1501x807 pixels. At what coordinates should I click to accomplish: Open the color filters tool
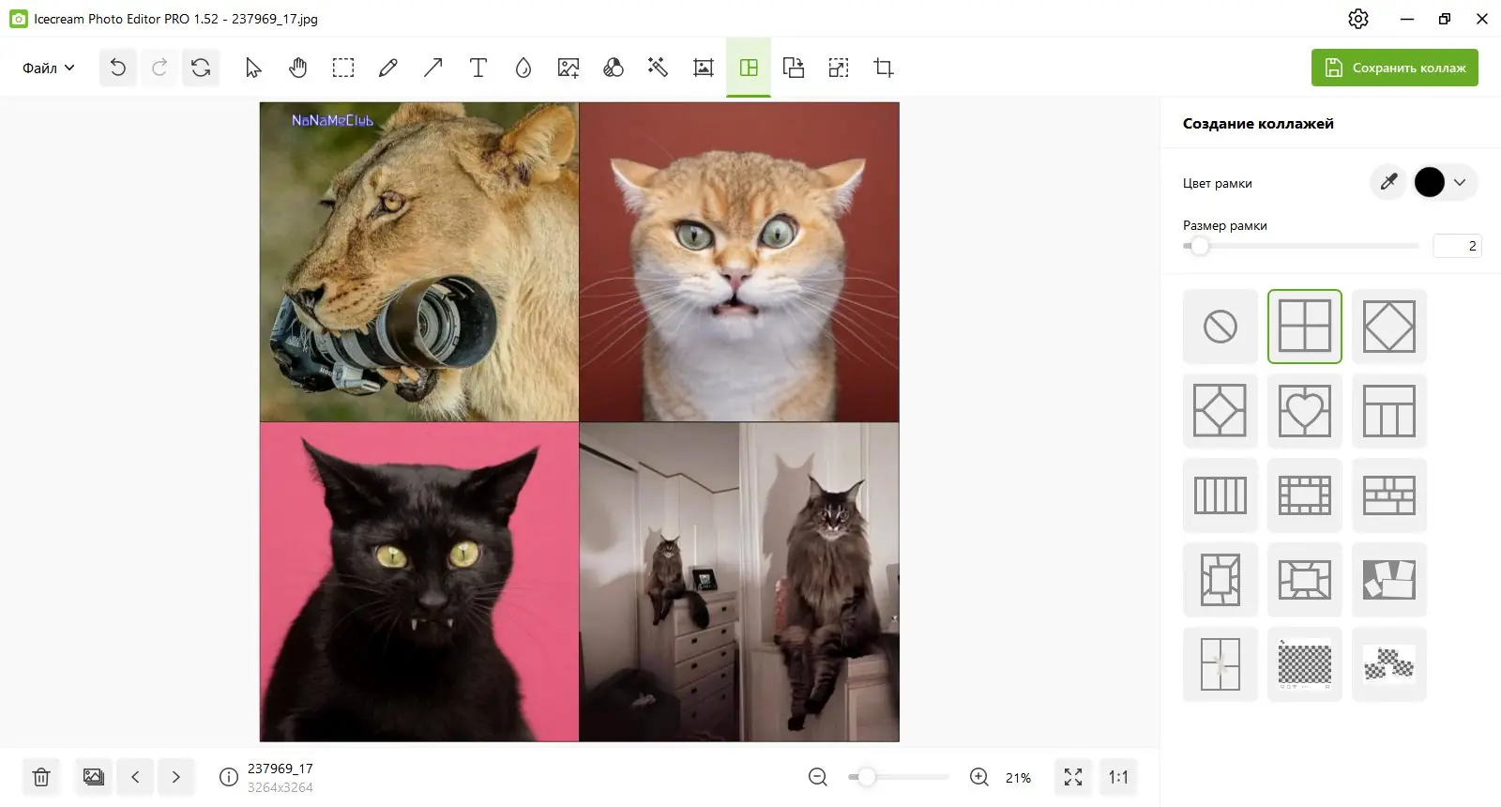pos(614,68)
